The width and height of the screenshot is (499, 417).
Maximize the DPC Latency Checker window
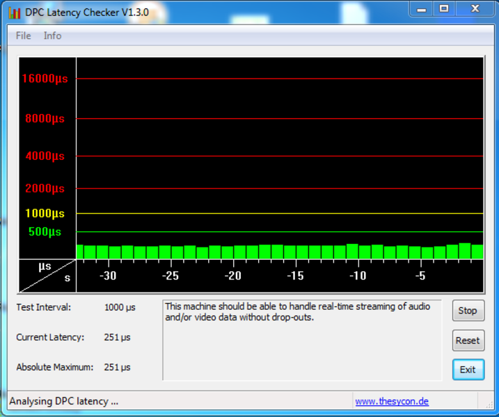point(444,9)
